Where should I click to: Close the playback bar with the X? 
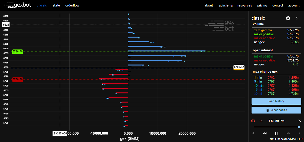(299, 121)
